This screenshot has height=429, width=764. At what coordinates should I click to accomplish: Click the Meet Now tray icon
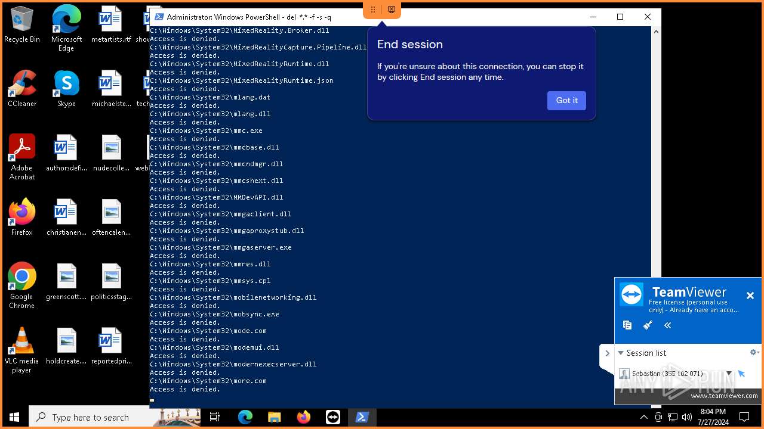(x=658, y=417)
